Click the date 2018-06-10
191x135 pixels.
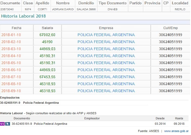11,70
